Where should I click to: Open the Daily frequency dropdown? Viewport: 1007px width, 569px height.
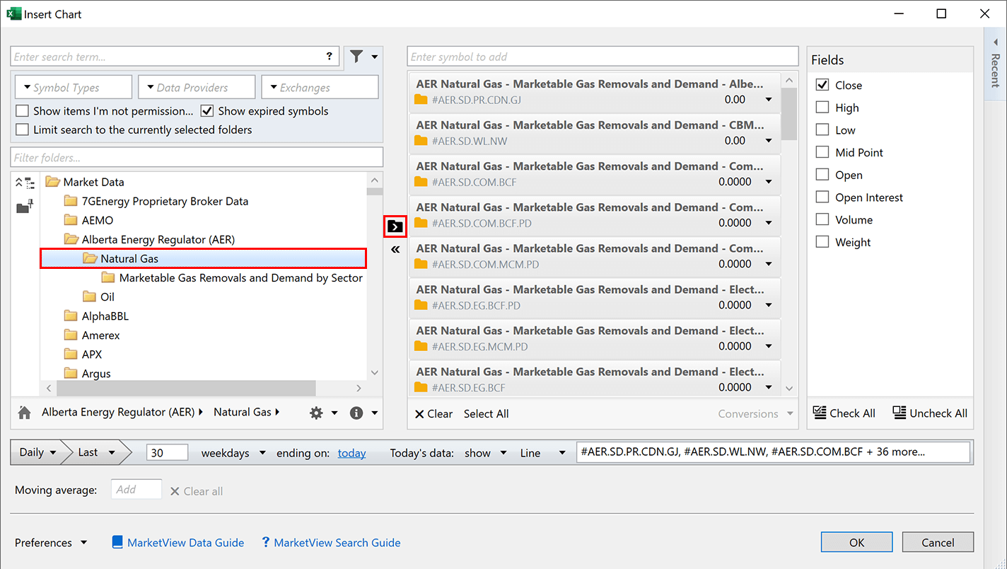37,452
